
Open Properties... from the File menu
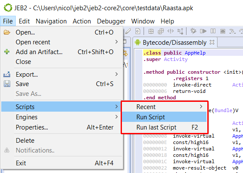pyautogui.click(x=62, y=127)
